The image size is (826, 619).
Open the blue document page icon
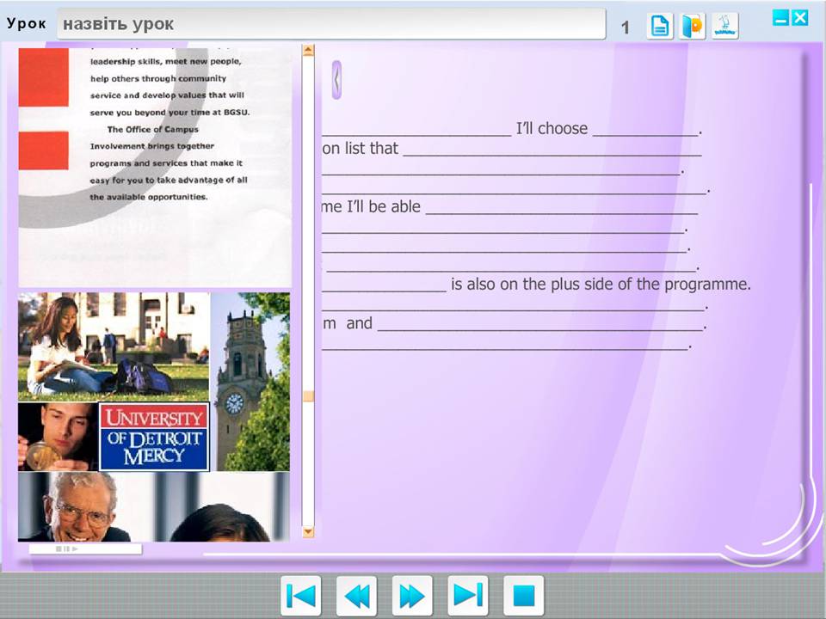tap(660, 26)
